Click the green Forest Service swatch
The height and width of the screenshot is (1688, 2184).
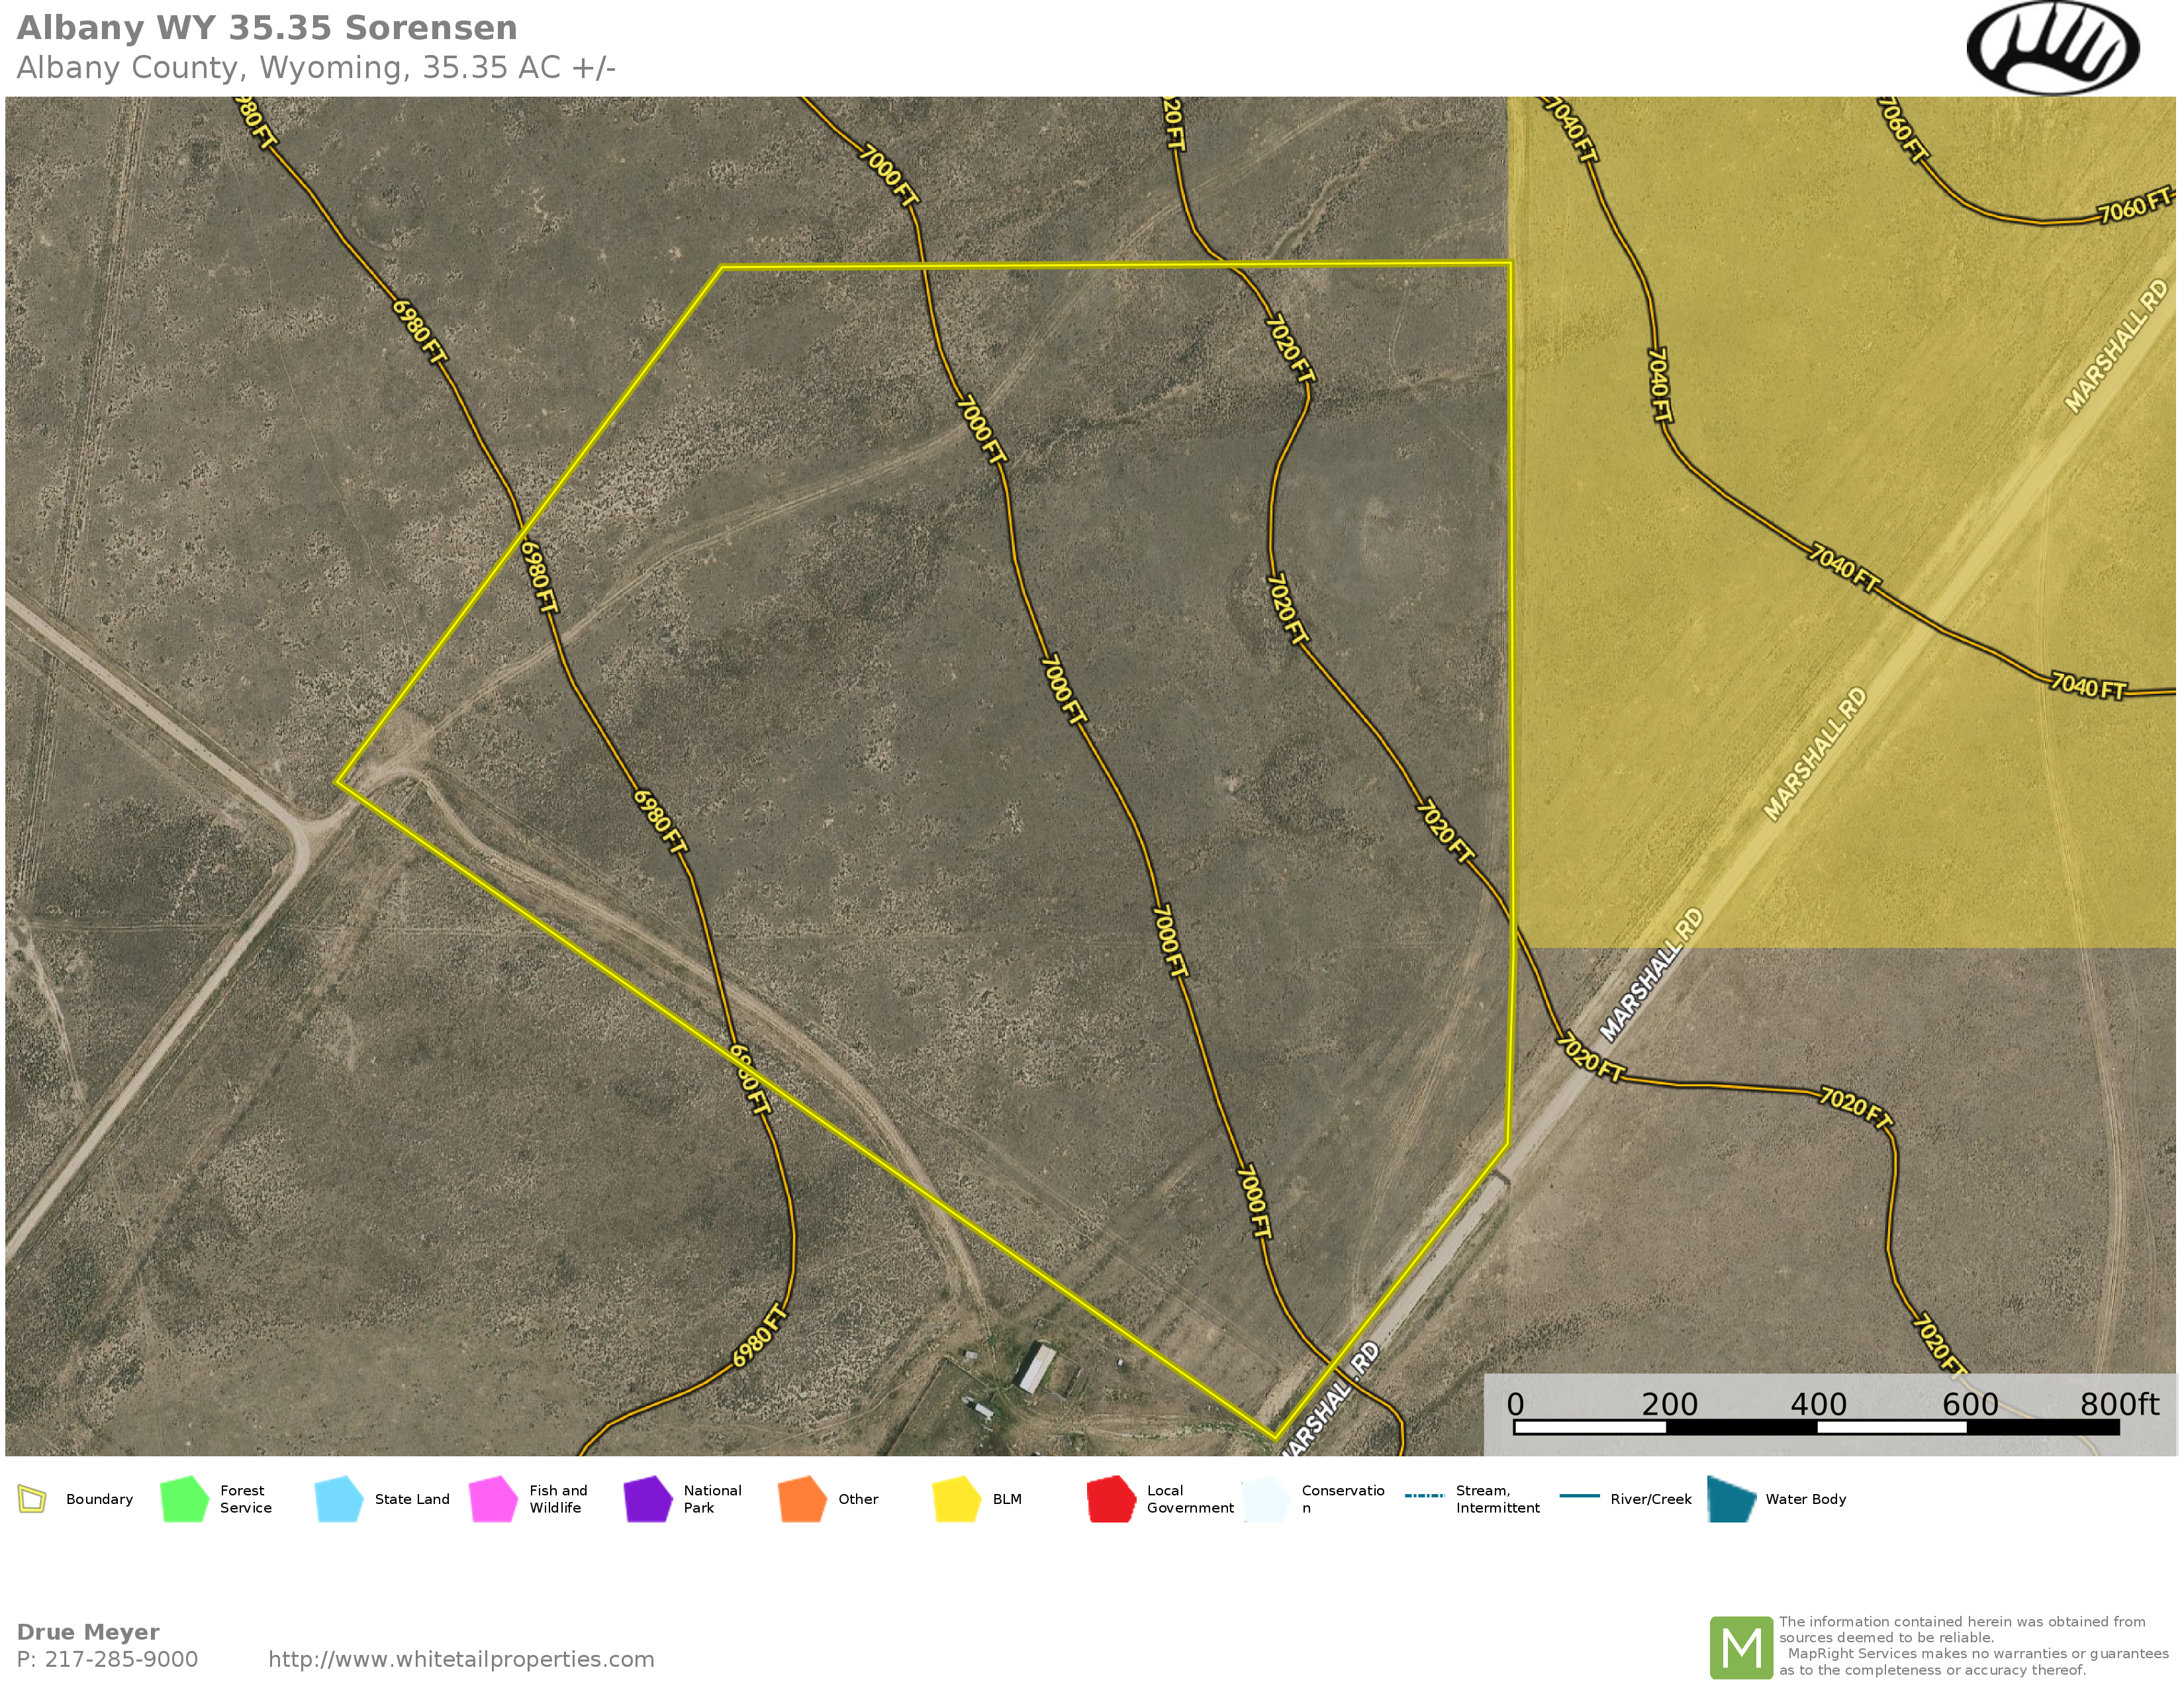[x=184, y=1499]
